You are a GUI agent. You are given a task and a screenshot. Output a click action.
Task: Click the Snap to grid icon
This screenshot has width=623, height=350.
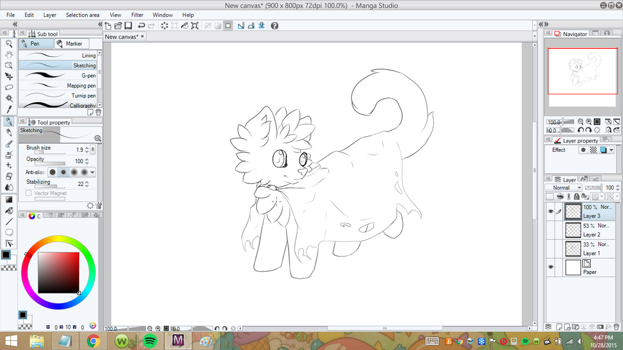pyautogui.click(x=262, y=26)
